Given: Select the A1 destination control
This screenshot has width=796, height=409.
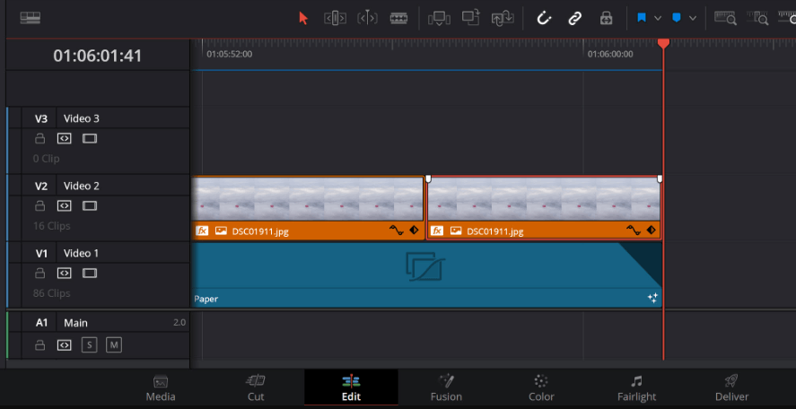Looking at the screenshot, I should click(41, 323).
